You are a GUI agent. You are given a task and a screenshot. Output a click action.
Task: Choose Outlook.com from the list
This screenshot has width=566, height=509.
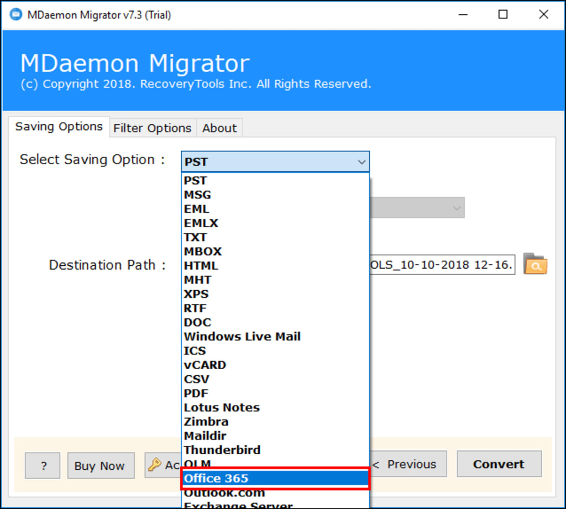[275, 493]
